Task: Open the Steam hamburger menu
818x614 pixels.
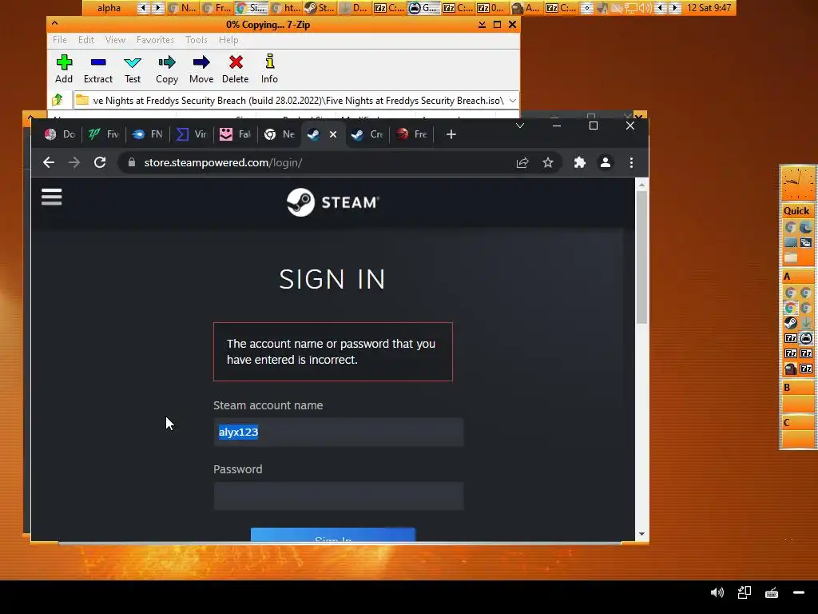Action: tap(52, 197)
